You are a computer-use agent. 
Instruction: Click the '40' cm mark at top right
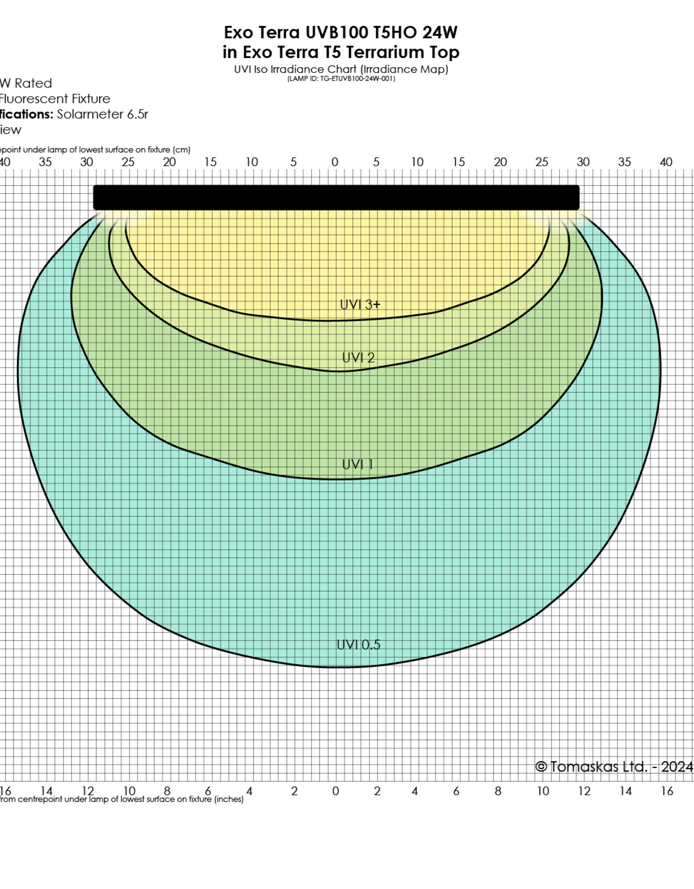666,162
